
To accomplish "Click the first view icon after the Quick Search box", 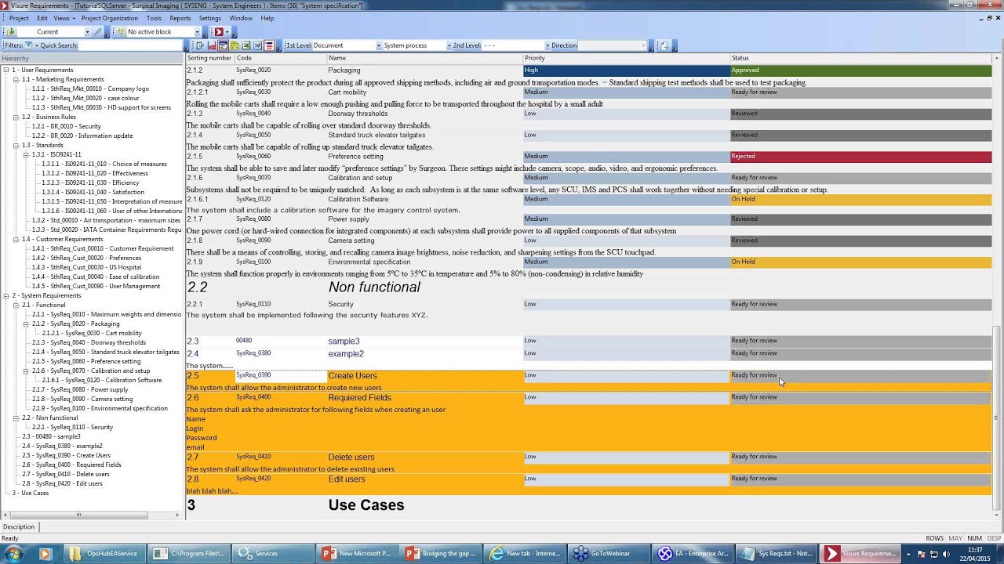I will tap(200, 45).
